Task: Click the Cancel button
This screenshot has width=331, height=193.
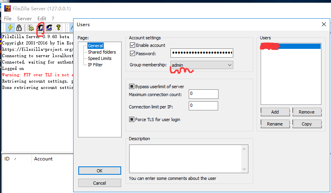Action: (100, 183)
